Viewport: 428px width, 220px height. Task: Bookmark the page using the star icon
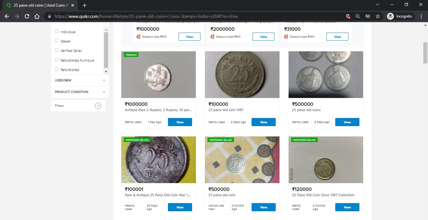click(x=378, y=16)
